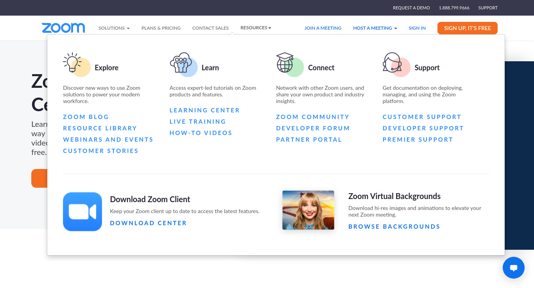
Task: Click the Sign In link
Action: click(417, 28)
